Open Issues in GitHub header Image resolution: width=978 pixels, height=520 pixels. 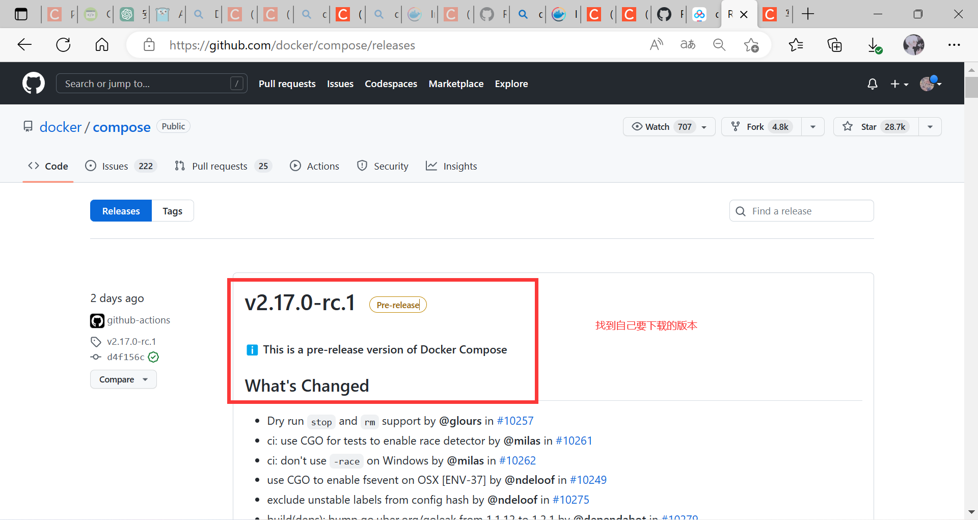[340, 84]
